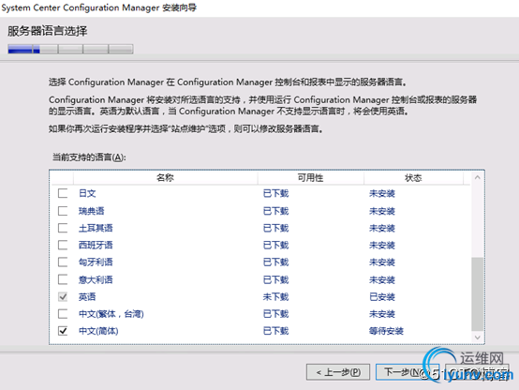The height and width of the screenshot is (390, 519).
Task: Tick the 意大利语 checkbox
Action: [x=63, y=279]
